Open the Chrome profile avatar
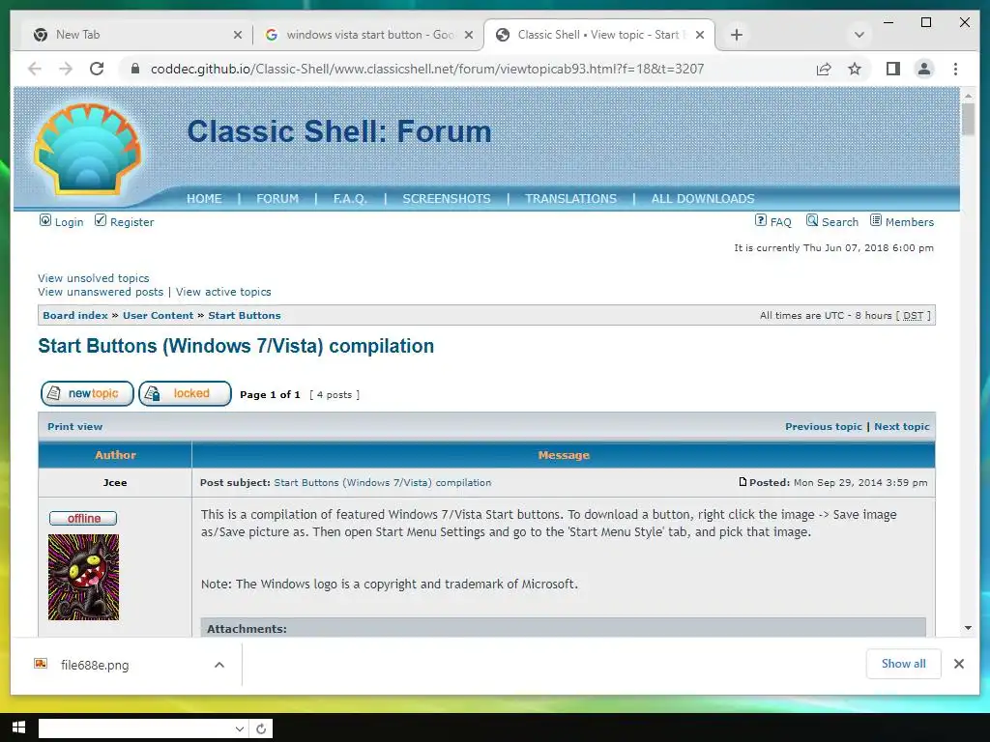Viewport: 990px width, 742px height. click(x=923, y=69)
